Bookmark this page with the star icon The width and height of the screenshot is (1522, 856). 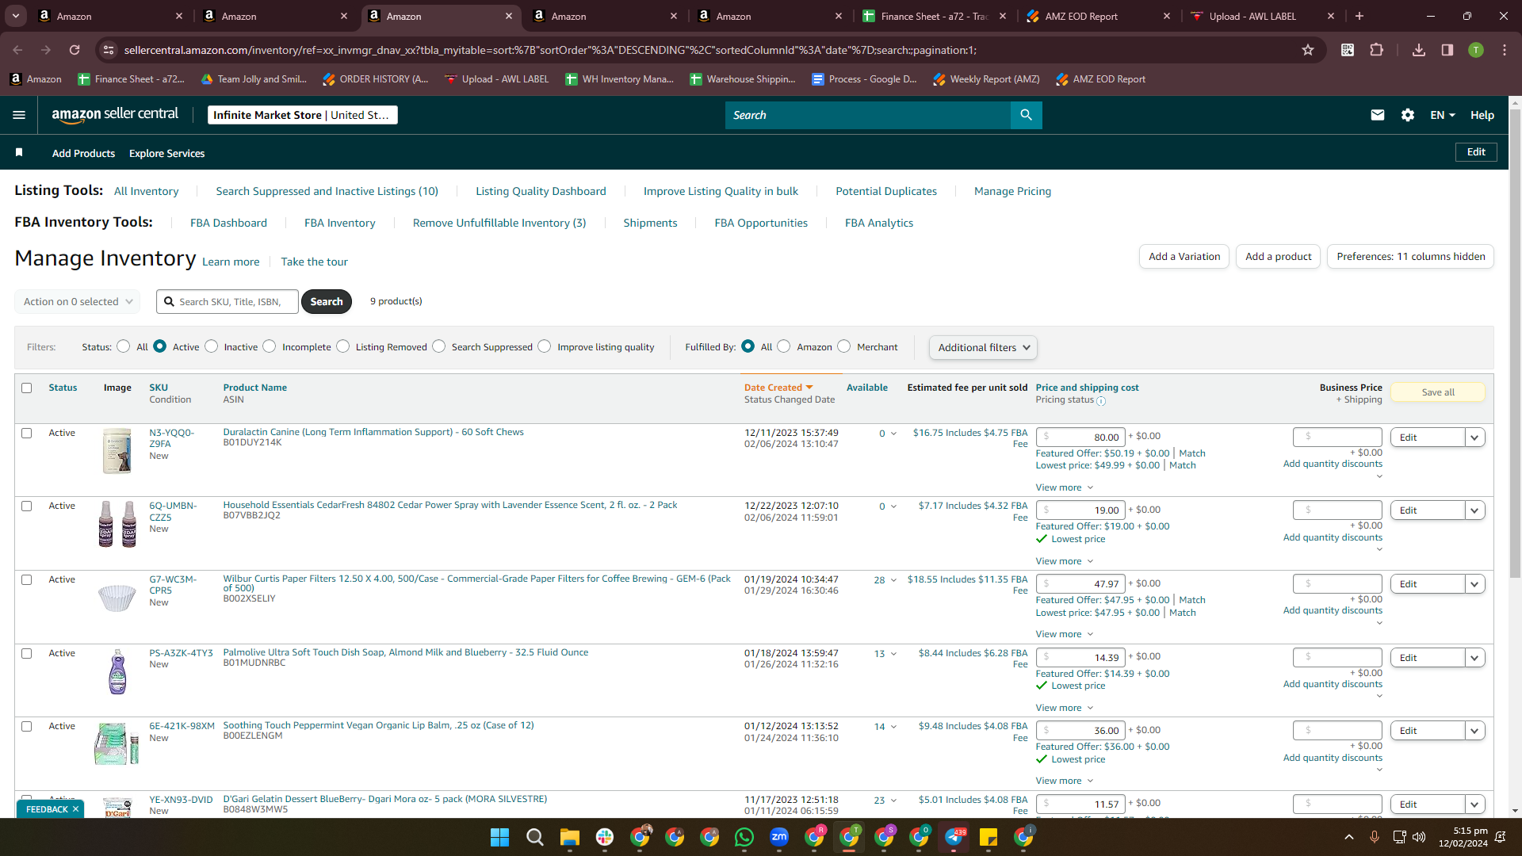[x=1308, y=50]
